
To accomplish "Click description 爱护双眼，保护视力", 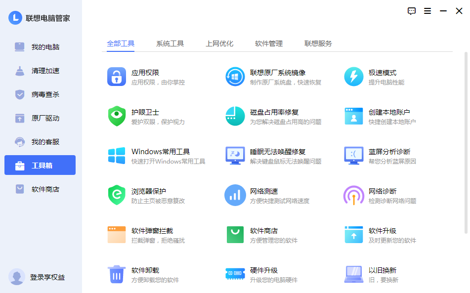I will point(158,122).
